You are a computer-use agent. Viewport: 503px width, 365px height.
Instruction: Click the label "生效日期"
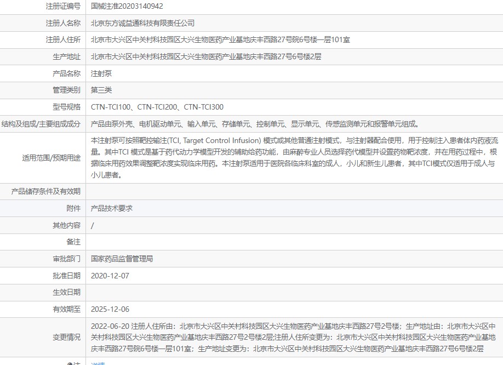(x=67, y=293)
